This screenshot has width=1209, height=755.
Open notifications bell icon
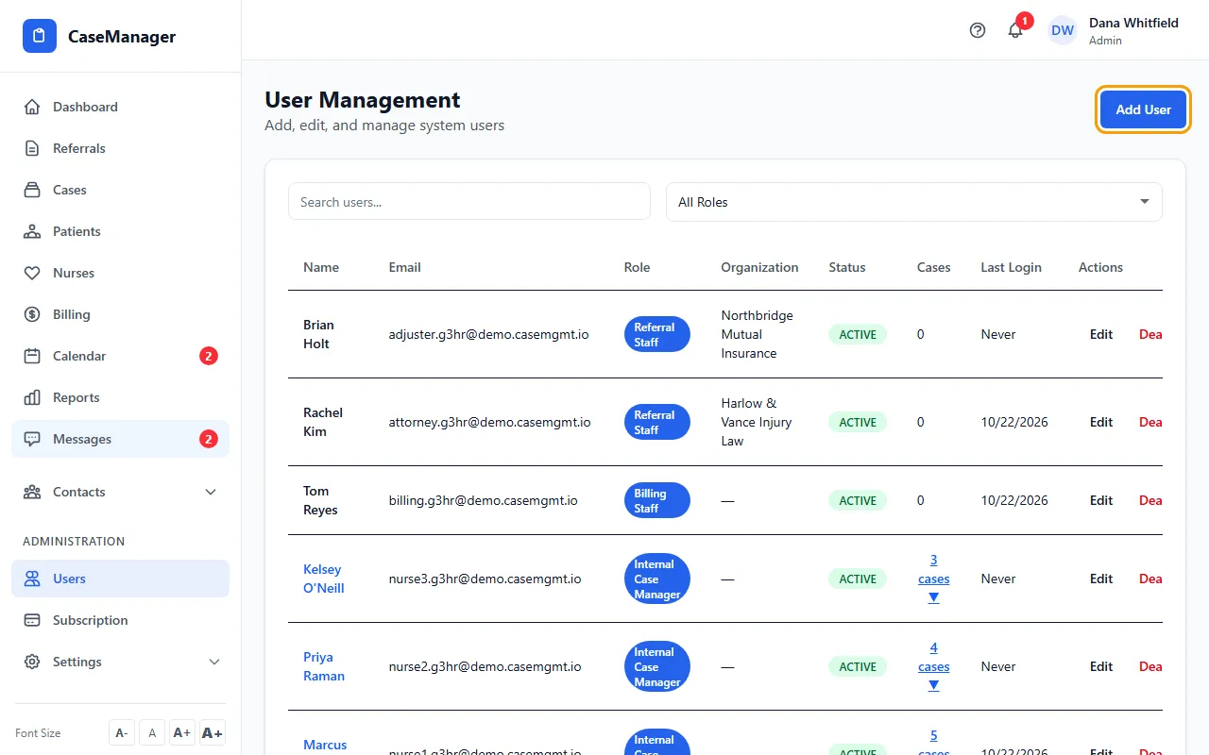point(1015,30)
